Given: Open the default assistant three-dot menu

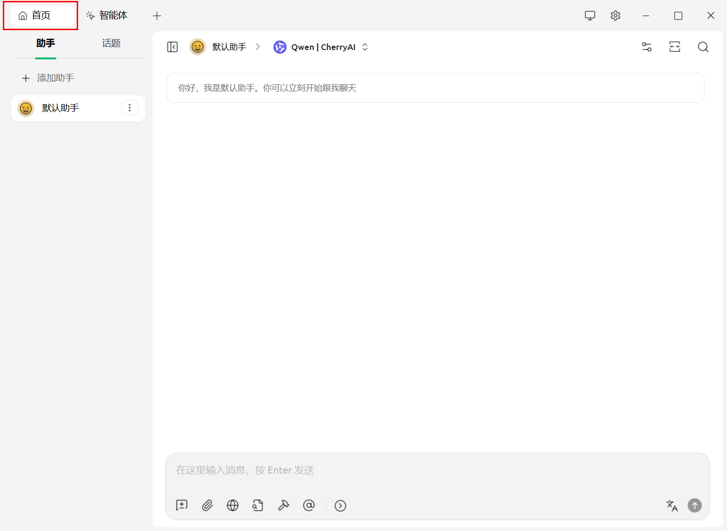Looking at the screenshot, I should 130,108.
